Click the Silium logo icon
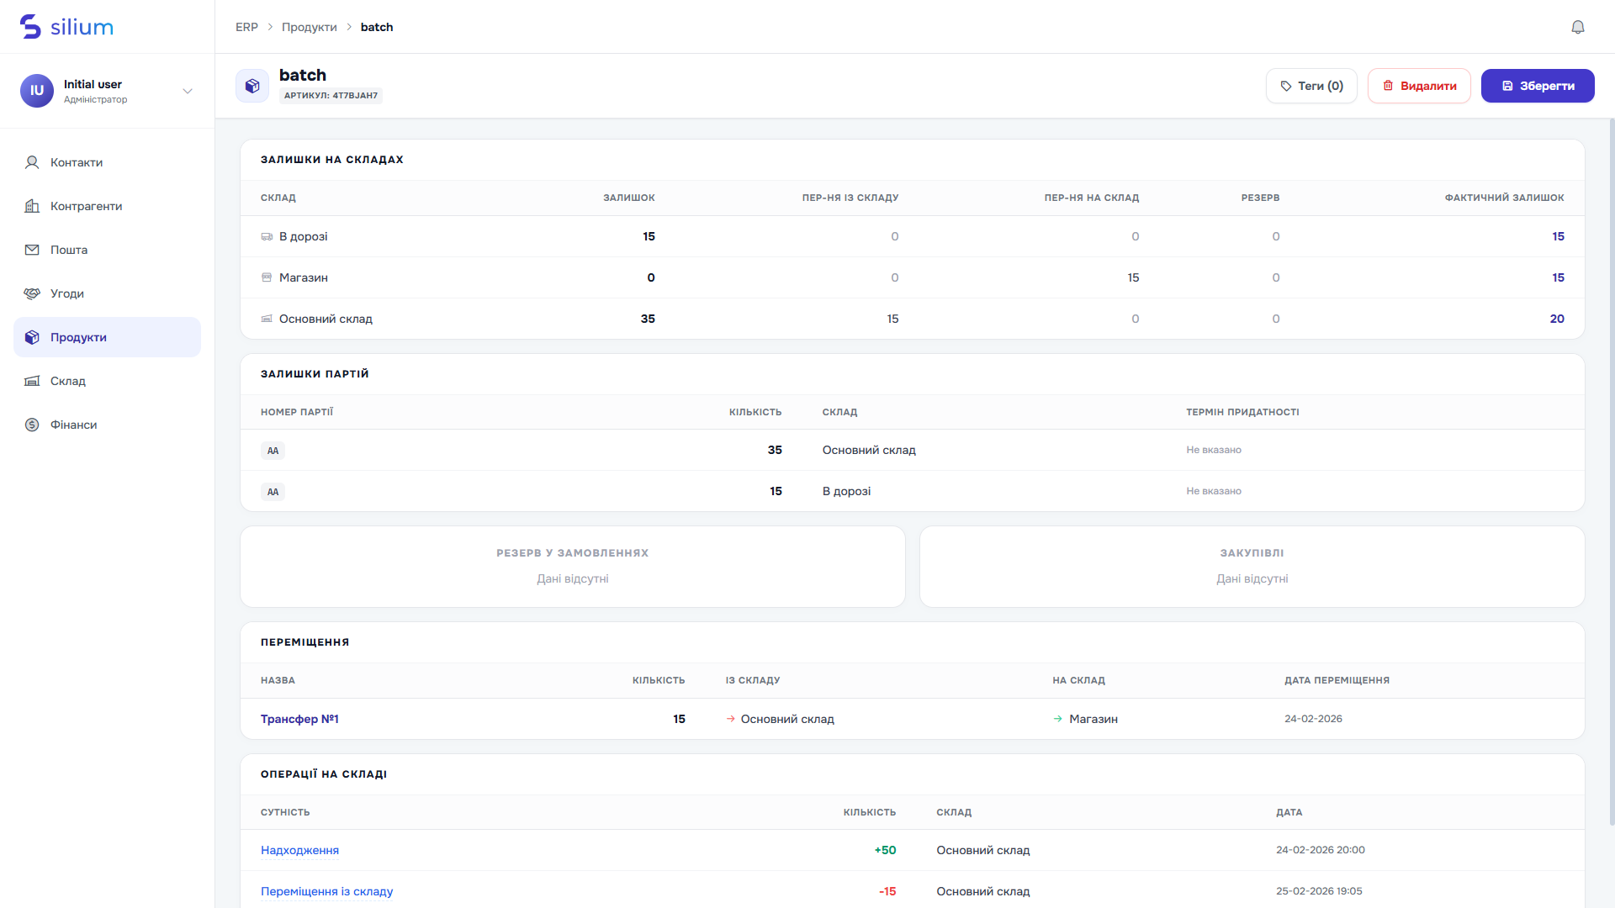This screenshot has width=1615, height=908. coord(30,27)
